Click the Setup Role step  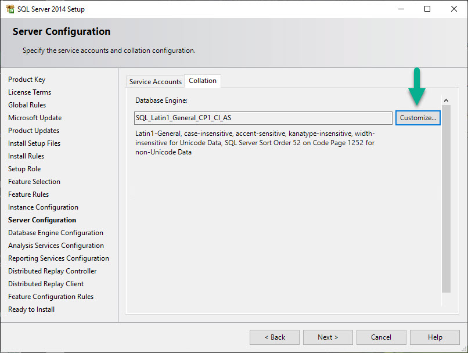[24, 169]
